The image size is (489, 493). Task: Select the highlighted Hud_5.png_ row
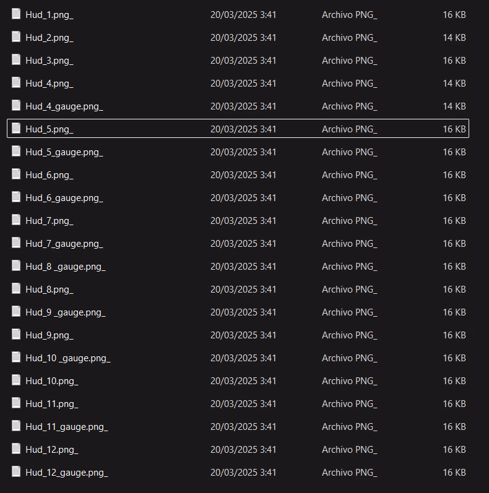[238, 128]
